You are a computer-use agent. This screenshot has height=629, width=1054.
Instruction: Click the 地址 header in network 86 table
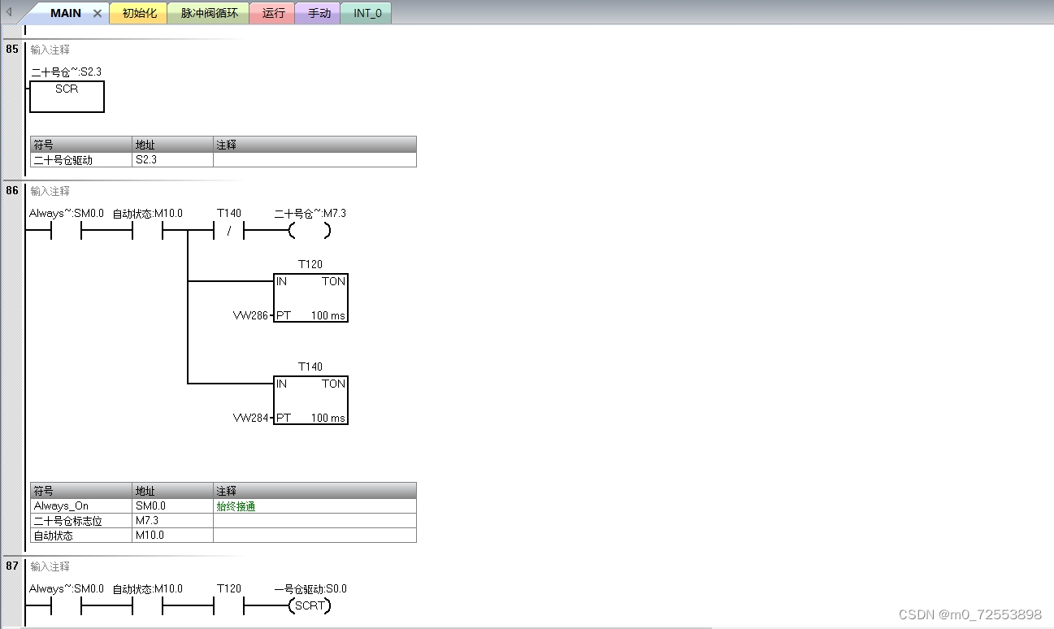[173, 491]
